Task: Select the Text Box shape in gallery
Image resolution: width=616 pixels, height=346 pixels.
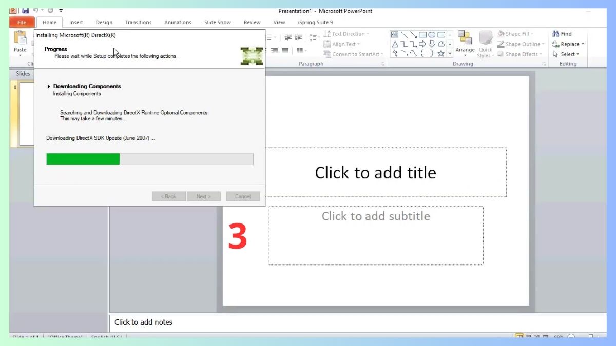Action: pyautogui.click(x=395, y=34)
